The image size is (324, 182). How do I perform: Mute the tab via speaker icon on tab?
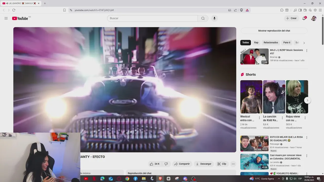click(7, 3)
